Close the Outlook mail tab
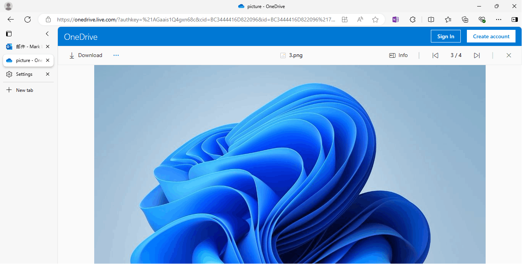 pos(47,47)
